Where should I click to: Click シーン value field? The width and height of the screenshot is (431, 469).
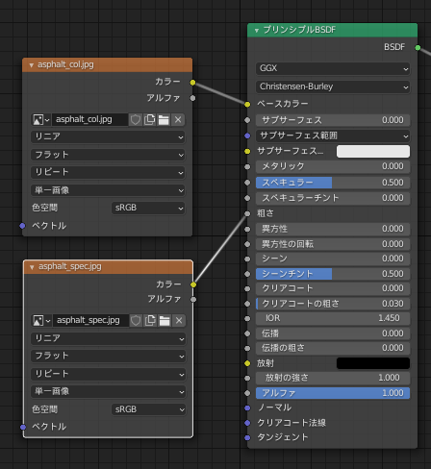[333, 259]
